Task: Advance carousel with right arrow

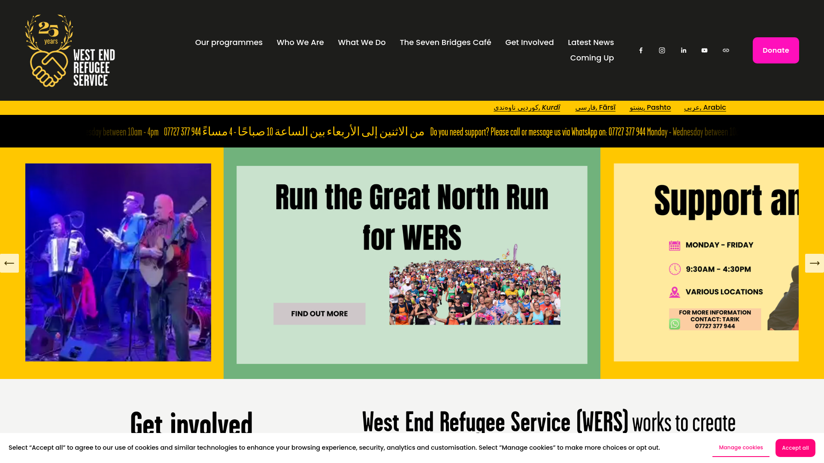Action: [815, 263]
